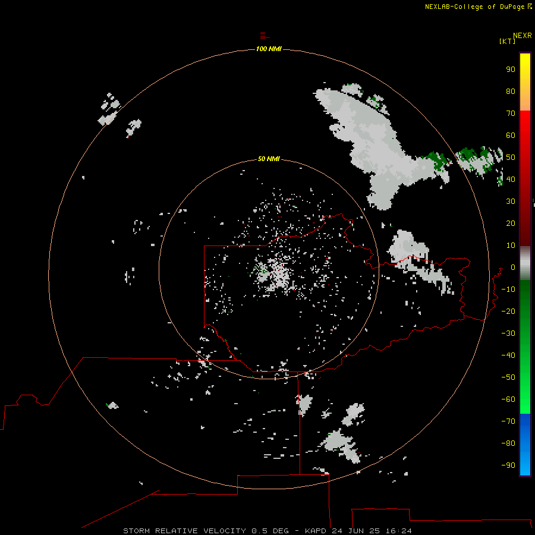
Task: Click the product title reading STORM RELATIVE VELOCITY 0.5 DEG - KAPD
Action: 226,531
